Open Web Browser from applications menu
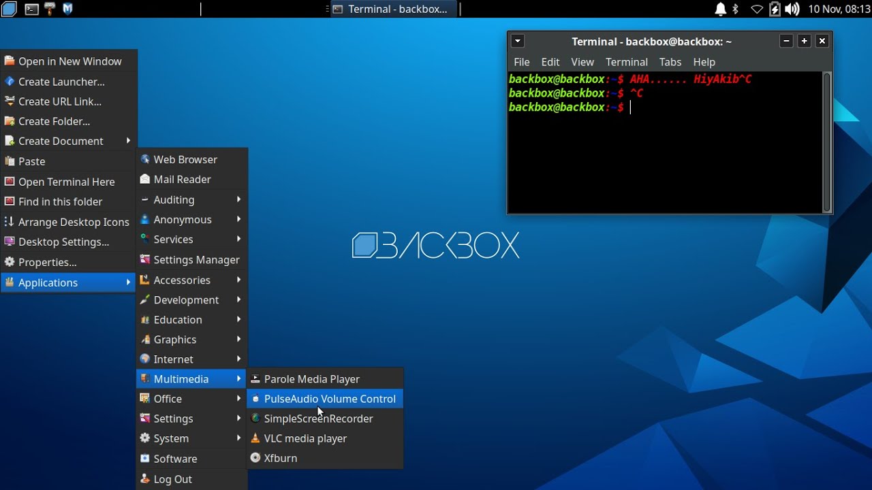Image resolution: width=872 pixels, height=490 pixels. click(x=192, y=159)
